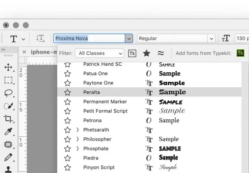
Task: Expand the Philosopher font family
Action: tap(77, 139)
